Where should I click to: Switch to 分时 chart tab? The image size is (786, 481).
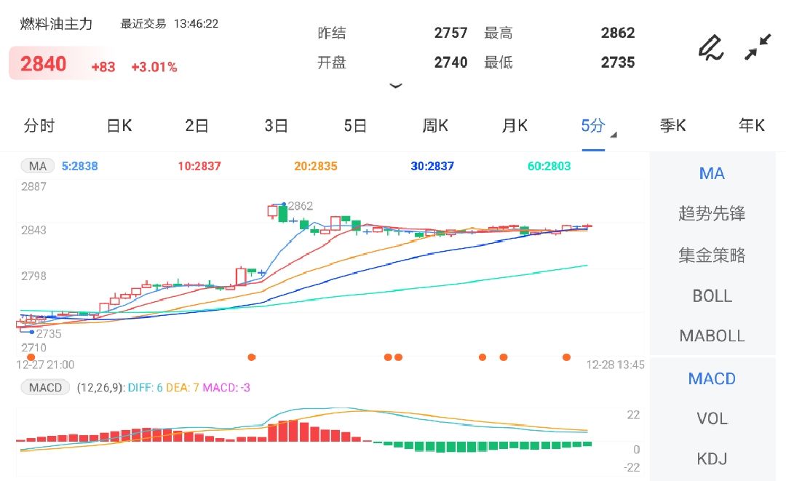pos(39,125)
